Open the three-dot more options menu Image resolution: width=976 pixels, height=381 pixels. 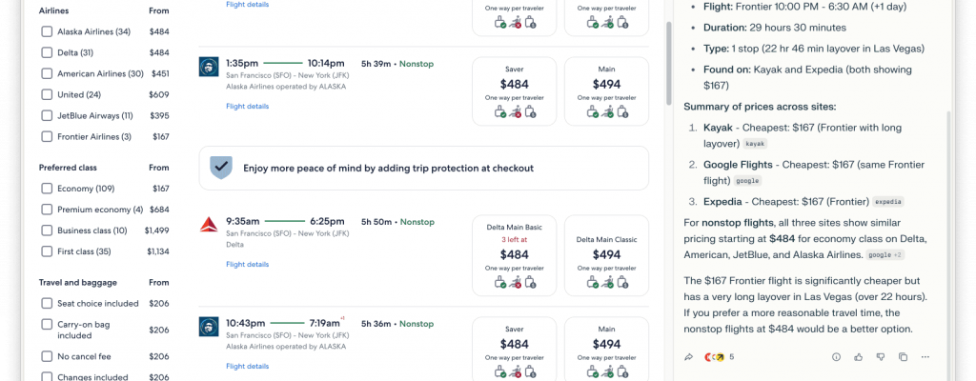[x=925, y=357]
